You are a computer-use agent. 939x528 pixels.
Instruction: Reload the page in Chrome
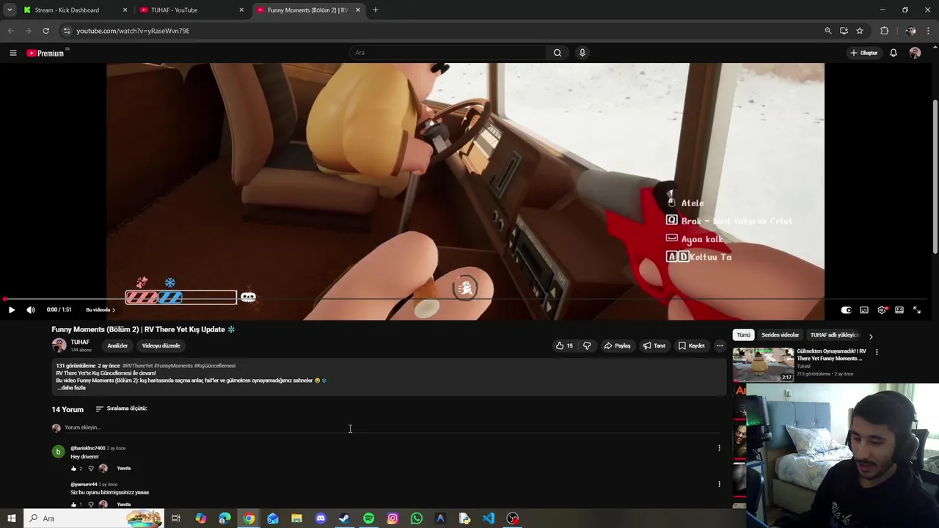point(45,31)
